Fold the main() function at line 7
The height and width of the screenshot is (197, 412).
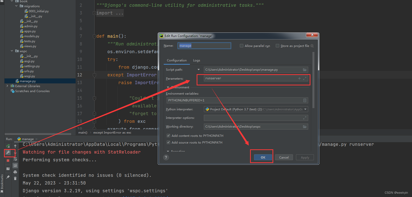(94, 36)
